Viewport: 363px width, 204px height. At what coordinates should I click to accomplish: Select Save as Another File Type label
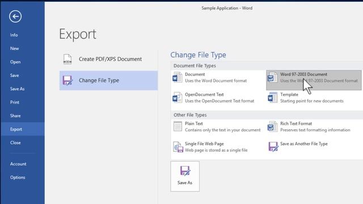[304, 143]
